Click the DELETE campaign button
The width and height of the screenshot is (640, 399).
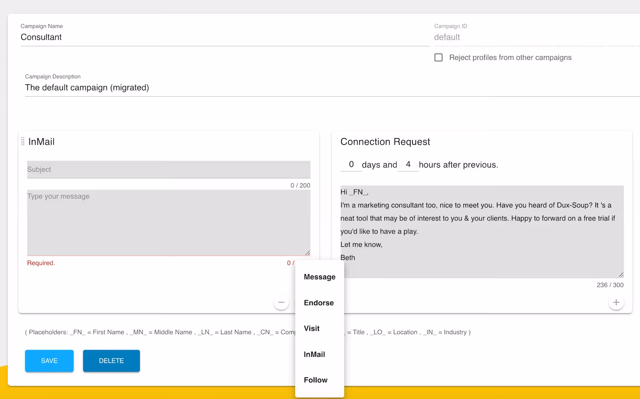coord(111,361)
